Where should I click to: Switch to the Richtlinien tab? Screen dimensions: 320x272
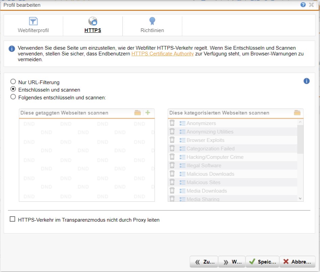152,25
